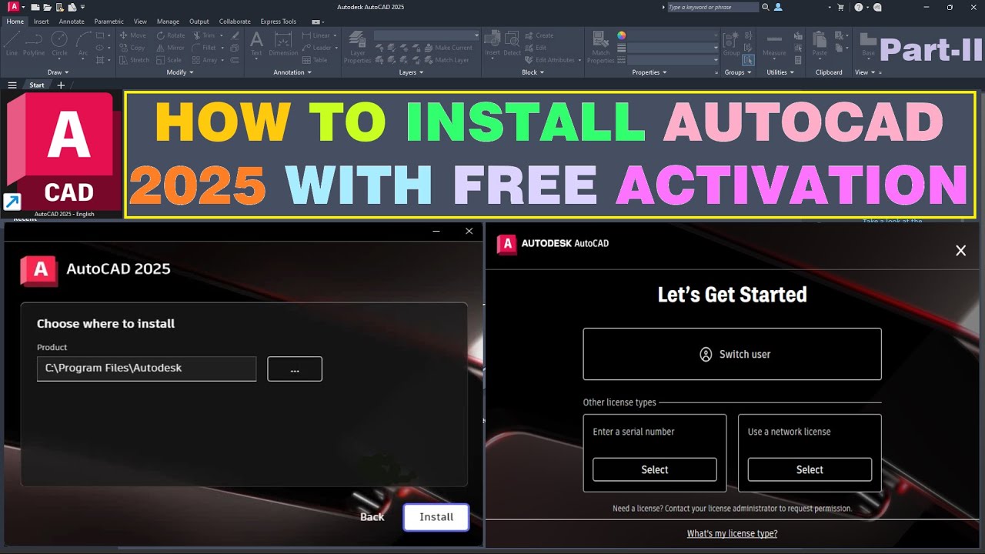Choose the Move command in Modify
Screen dimensions: 985x554
pos(132,35)
